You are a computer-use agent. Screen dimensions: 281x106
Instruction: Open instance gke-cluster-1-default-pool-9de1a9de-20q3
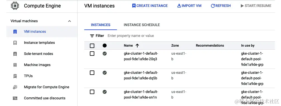click(141, 56)
